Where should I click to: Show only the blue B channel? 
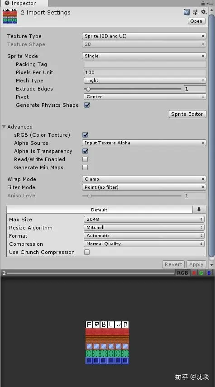(x=209, y=273)
